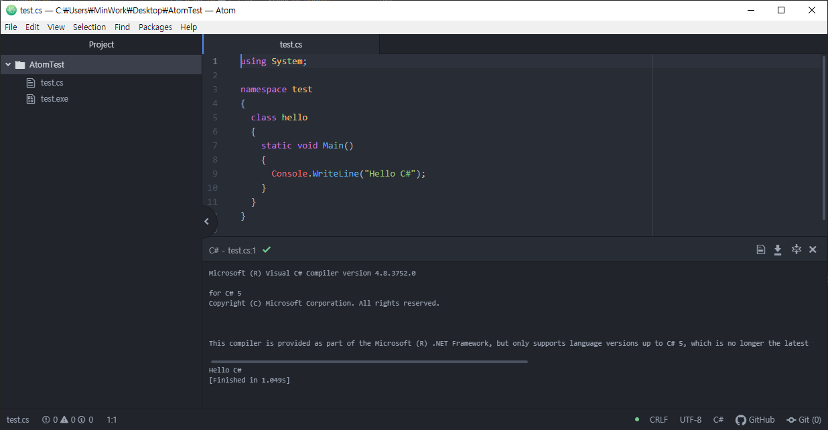Click the linter error count icon
This screenshot has width=828, height=430.
[x=46, y=420]
